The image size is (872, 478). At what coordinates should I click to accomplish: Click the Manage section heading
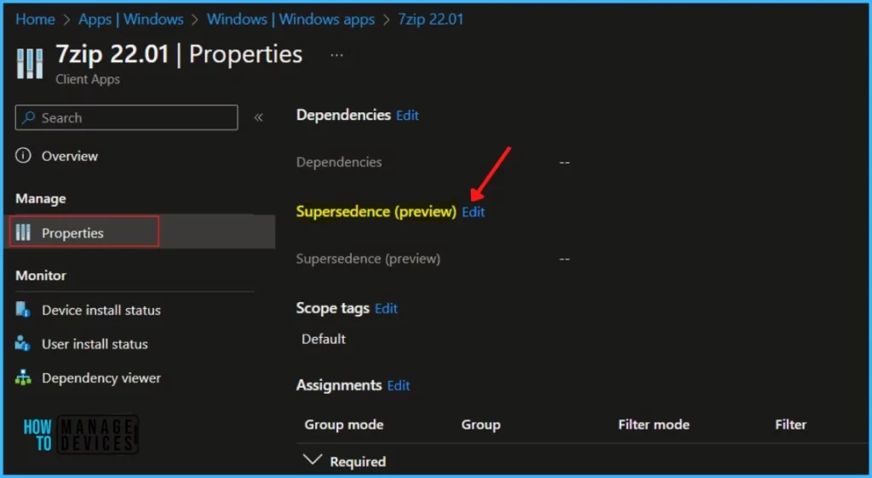(41, 199)
